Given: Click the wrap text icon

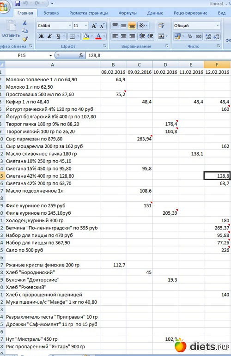Looking at the screenshot, I should click(161, 25).
